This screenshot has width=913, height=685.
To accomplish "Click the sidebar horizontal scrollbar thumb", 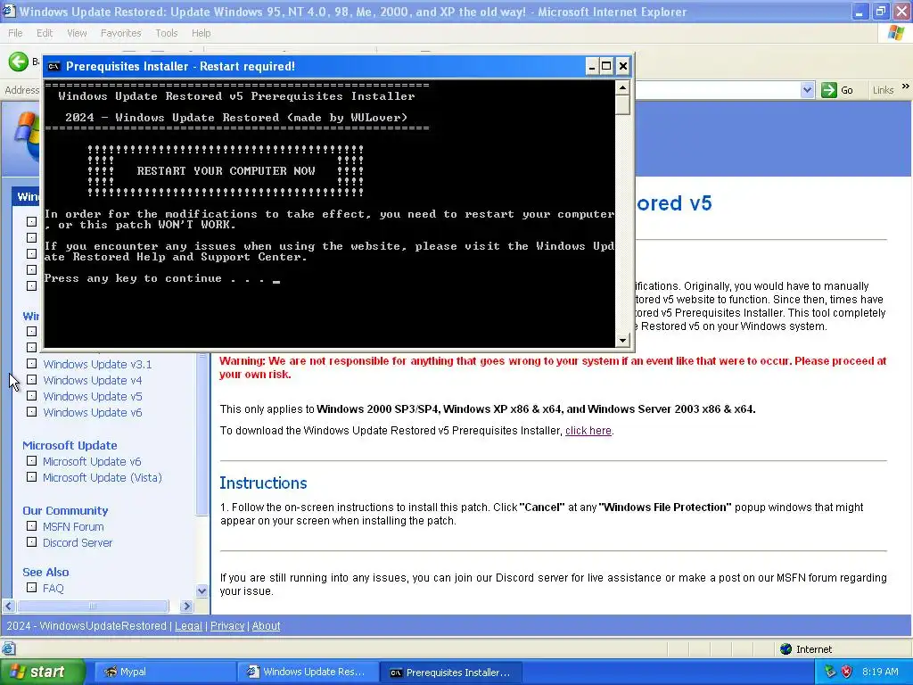I will [x=93, y=606].
